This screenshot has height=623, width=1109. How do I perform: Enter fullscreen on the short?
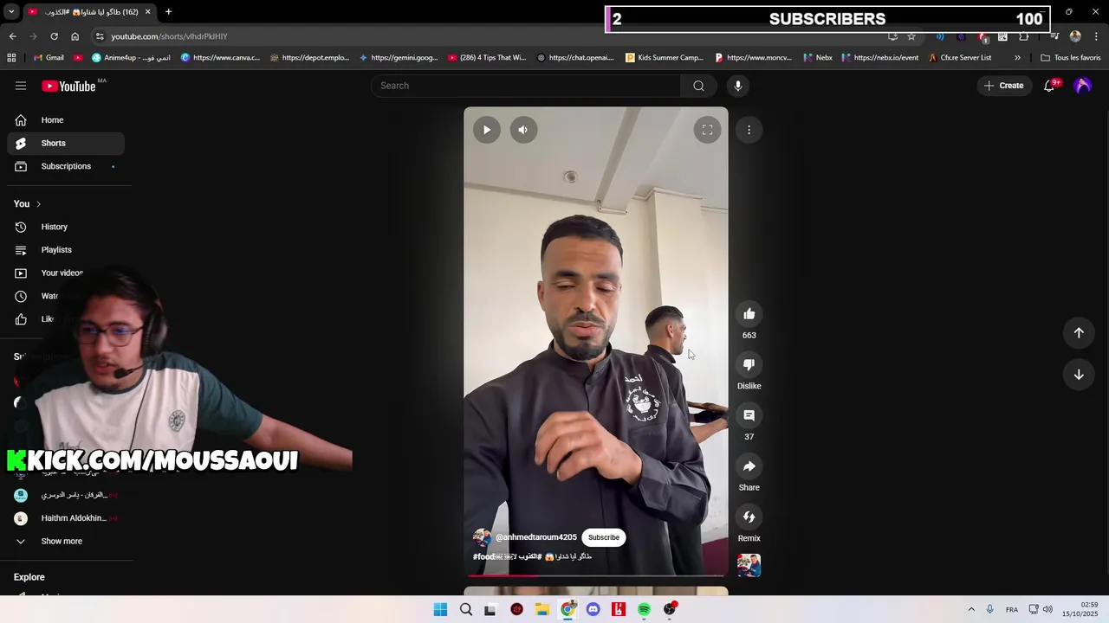click(x=707, y=130)
